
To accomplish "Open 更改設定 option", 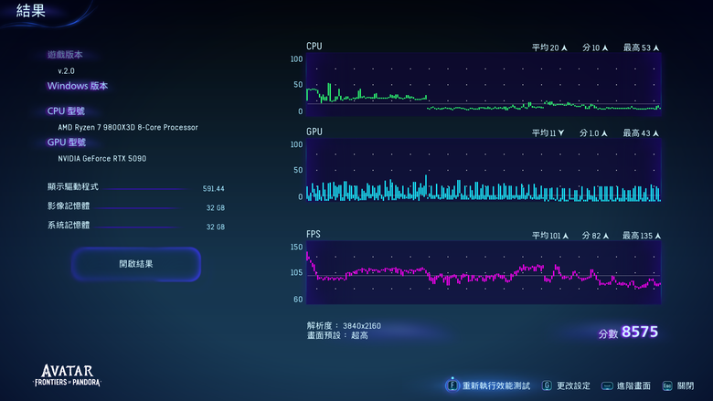I will pyautogui.click(x=573, y=386).
